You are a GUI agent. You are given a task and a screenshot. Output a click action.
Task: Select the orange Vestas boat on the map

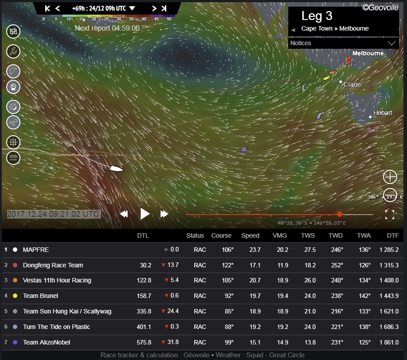[333, 72]
